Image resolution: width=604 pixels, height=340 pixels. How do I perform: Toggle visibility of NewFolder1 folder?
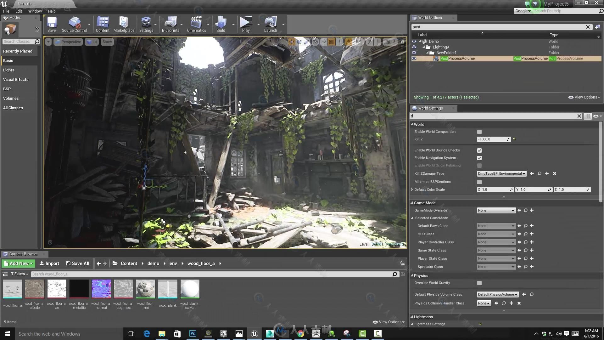pyautogui.click(x=414, y=53)
